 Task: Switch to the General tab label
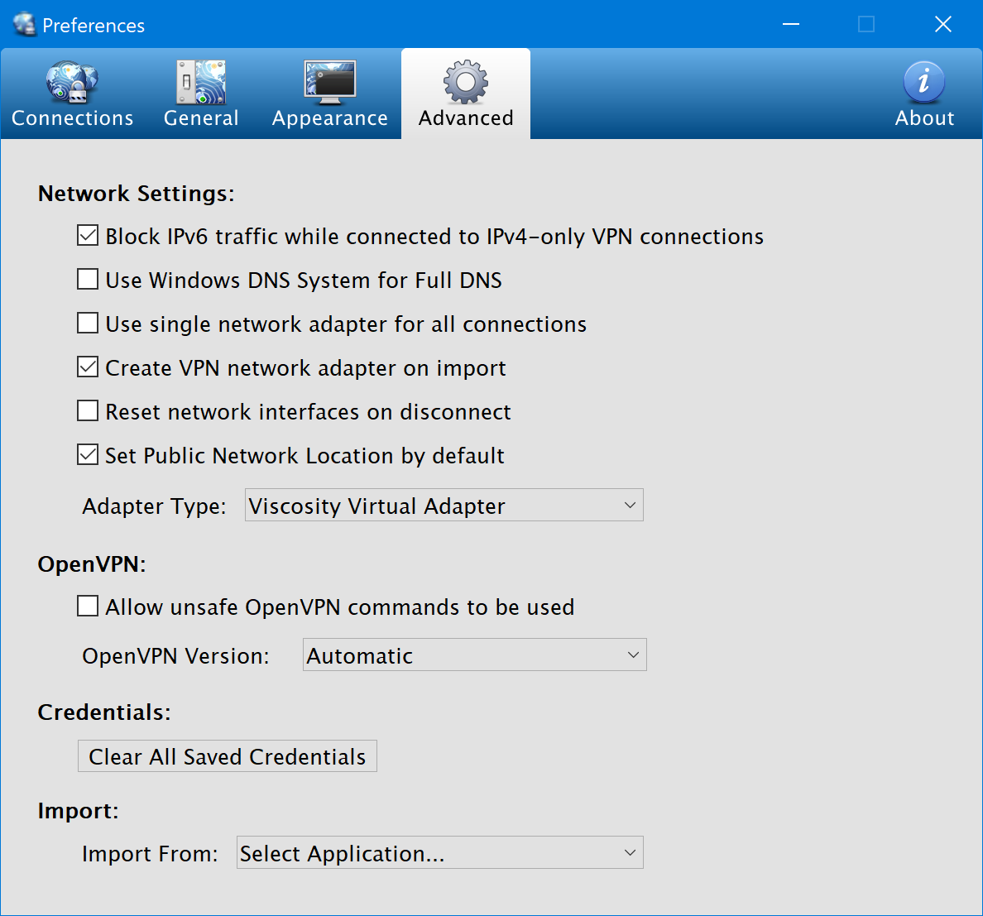[201, 118]
